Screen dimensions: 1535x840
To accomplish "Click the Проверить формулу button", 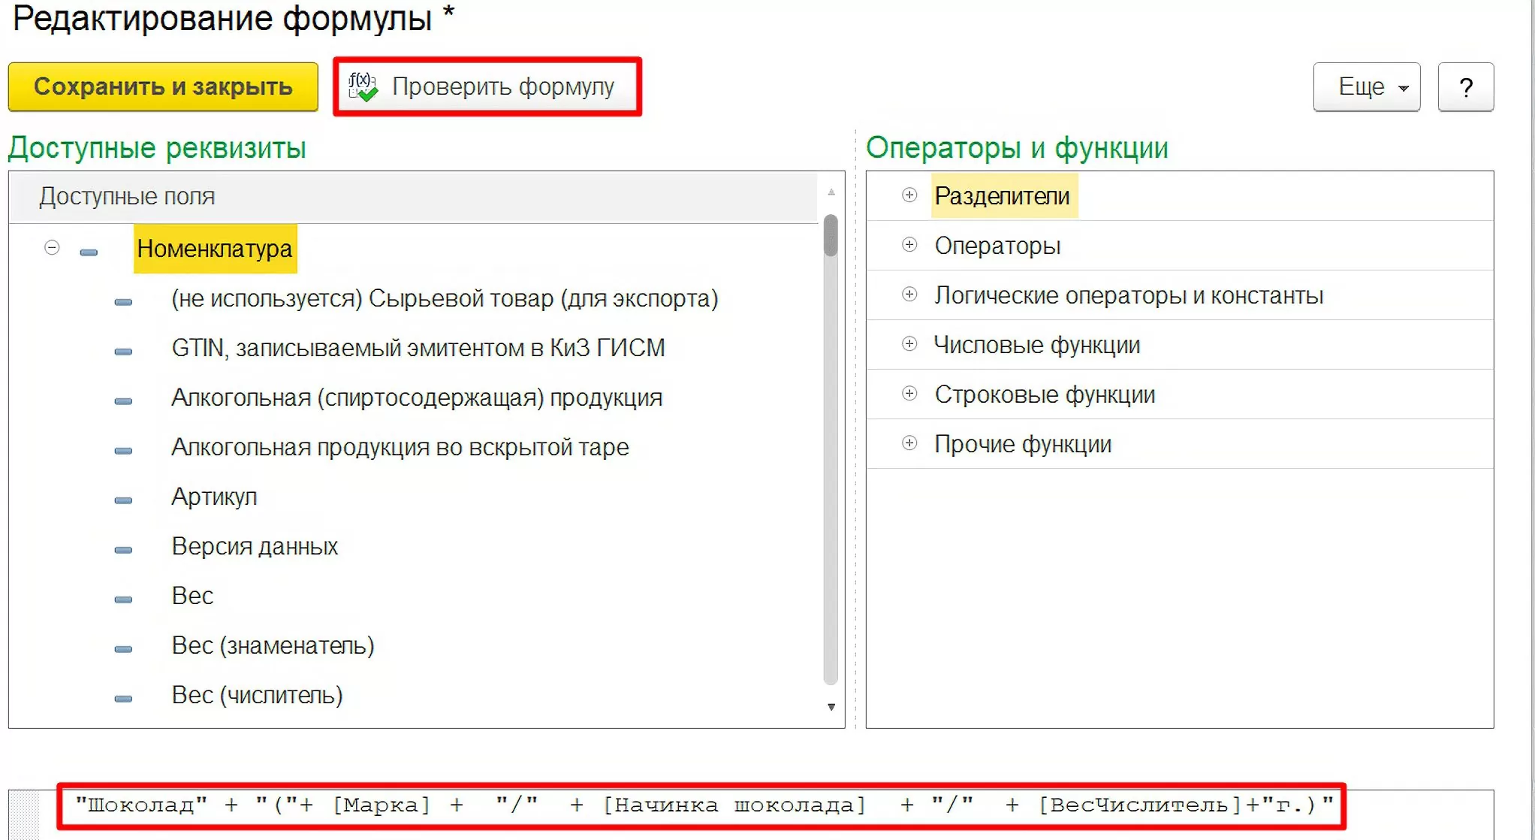I will (x=487, y=87).
